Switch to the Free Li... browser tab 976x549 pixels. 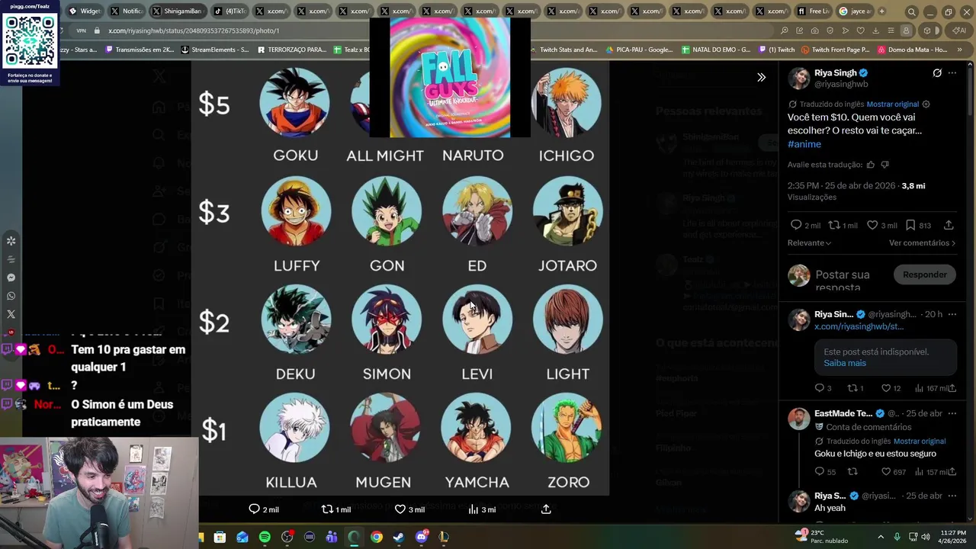pos(814,11)
